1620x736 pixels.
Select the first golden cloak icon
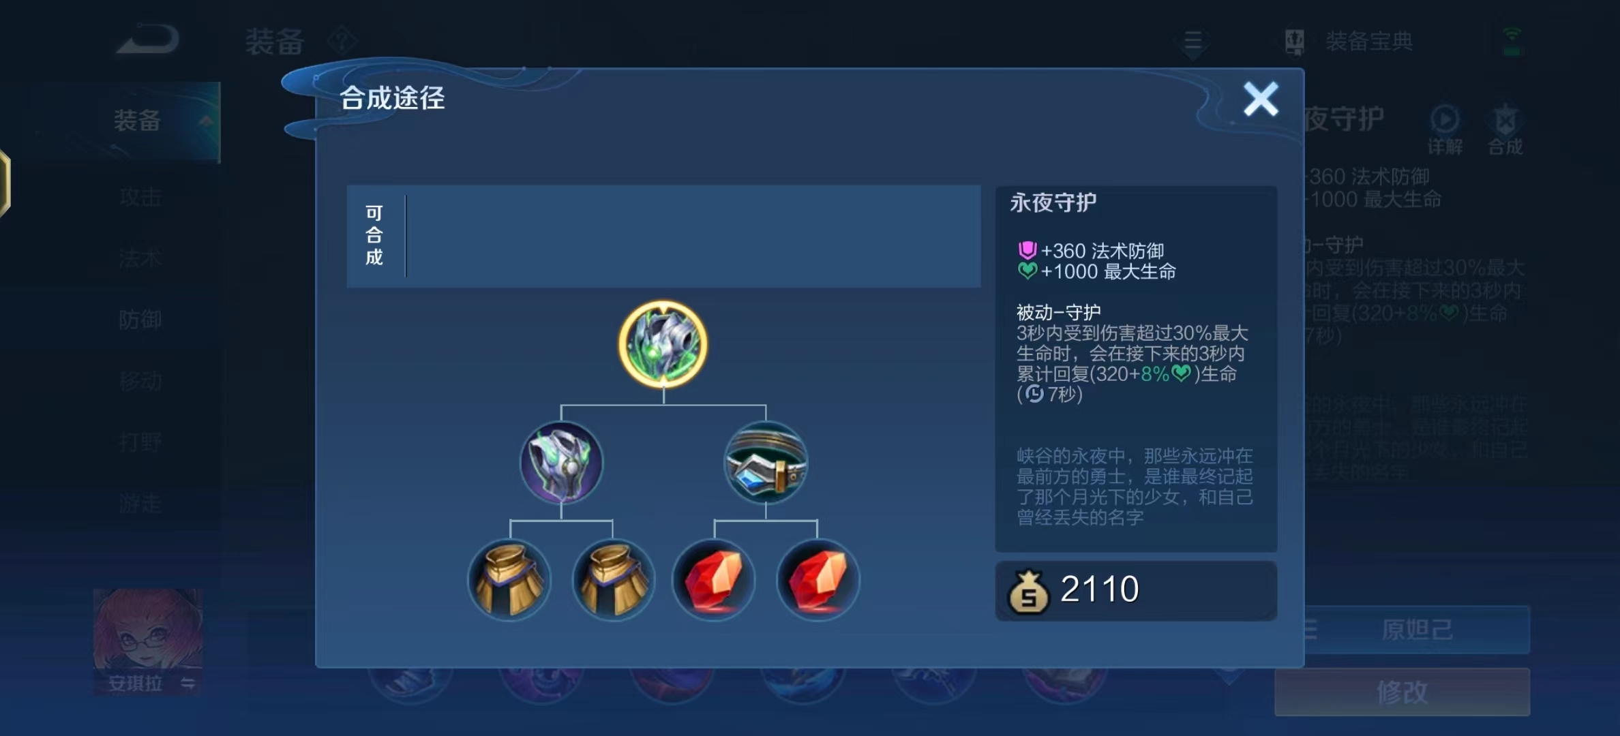tap(509, 580)
